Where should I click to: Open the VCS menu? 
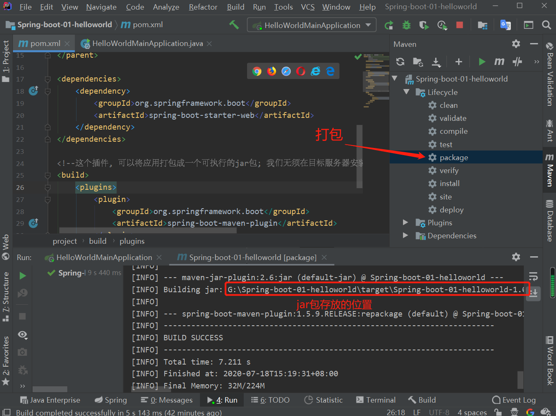(x=308, y=7)
